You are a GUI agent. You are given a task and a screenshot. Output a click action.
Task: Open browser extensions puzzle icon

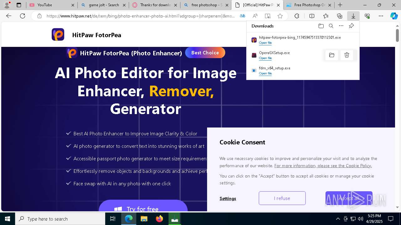(x=297, y=16)
